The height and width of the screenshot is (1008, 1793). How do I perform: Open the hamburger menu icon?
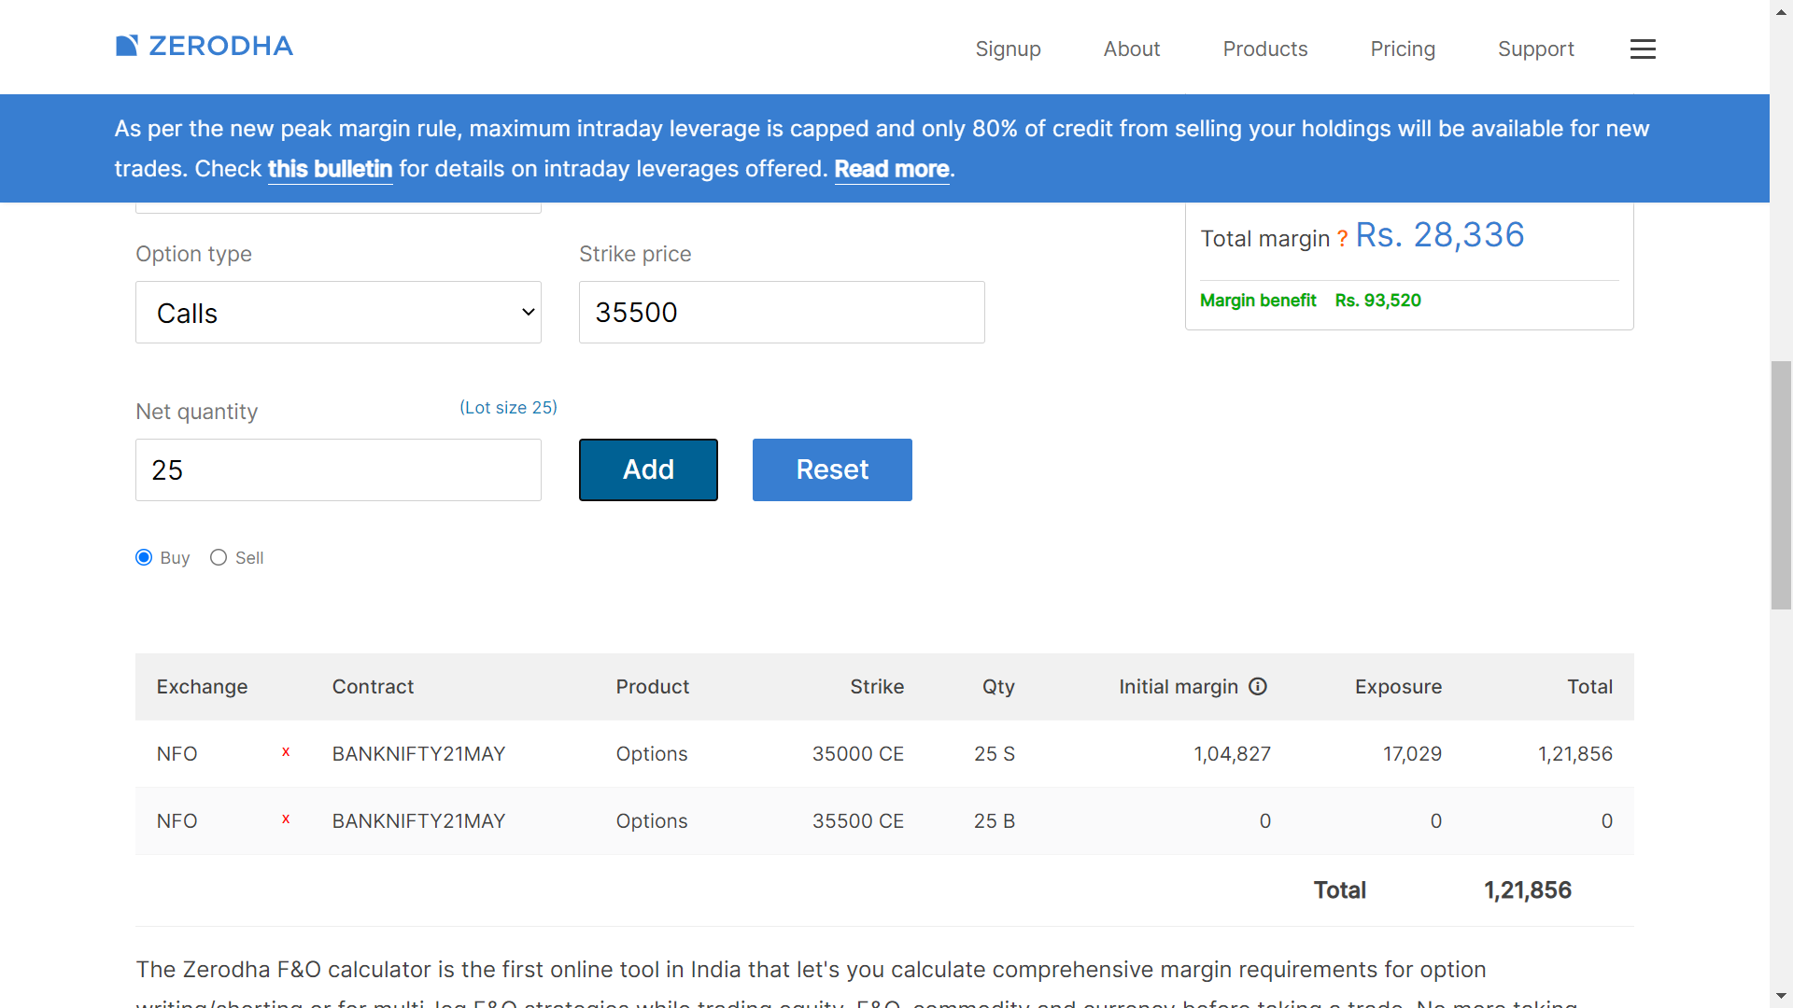(1643, 49)
